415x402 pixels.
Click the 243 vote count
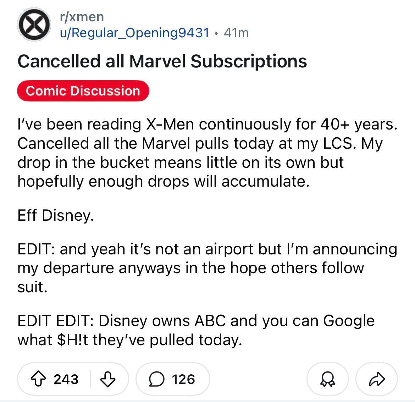66,379
